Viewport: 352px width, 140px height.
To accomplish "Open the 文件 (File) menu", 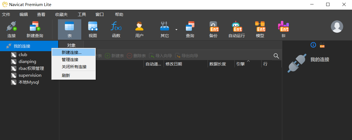I will pyautogui.click(x=6, y=15).
